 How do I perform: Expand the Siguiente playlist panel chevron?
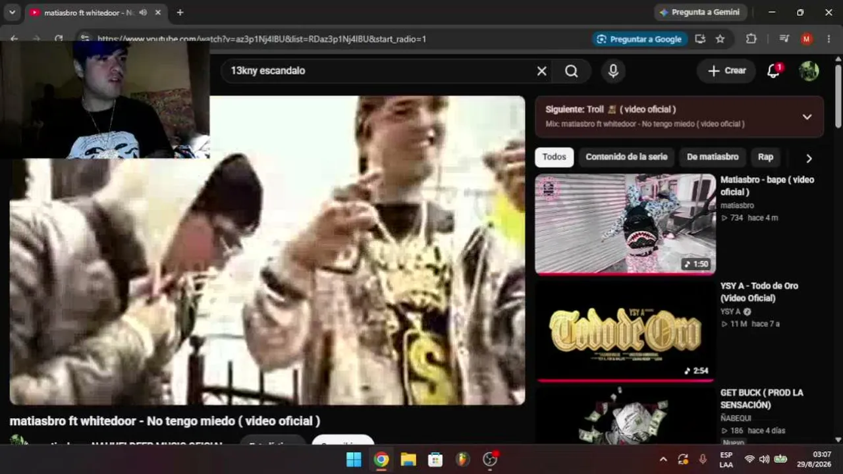(807, 117)
